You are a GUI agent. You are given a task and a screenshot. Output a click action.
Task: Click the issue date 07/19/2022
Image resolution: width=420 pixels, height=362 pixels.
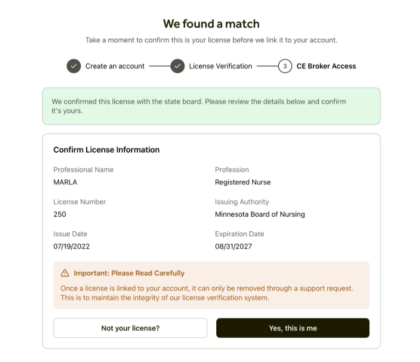(x=71, y=246)
